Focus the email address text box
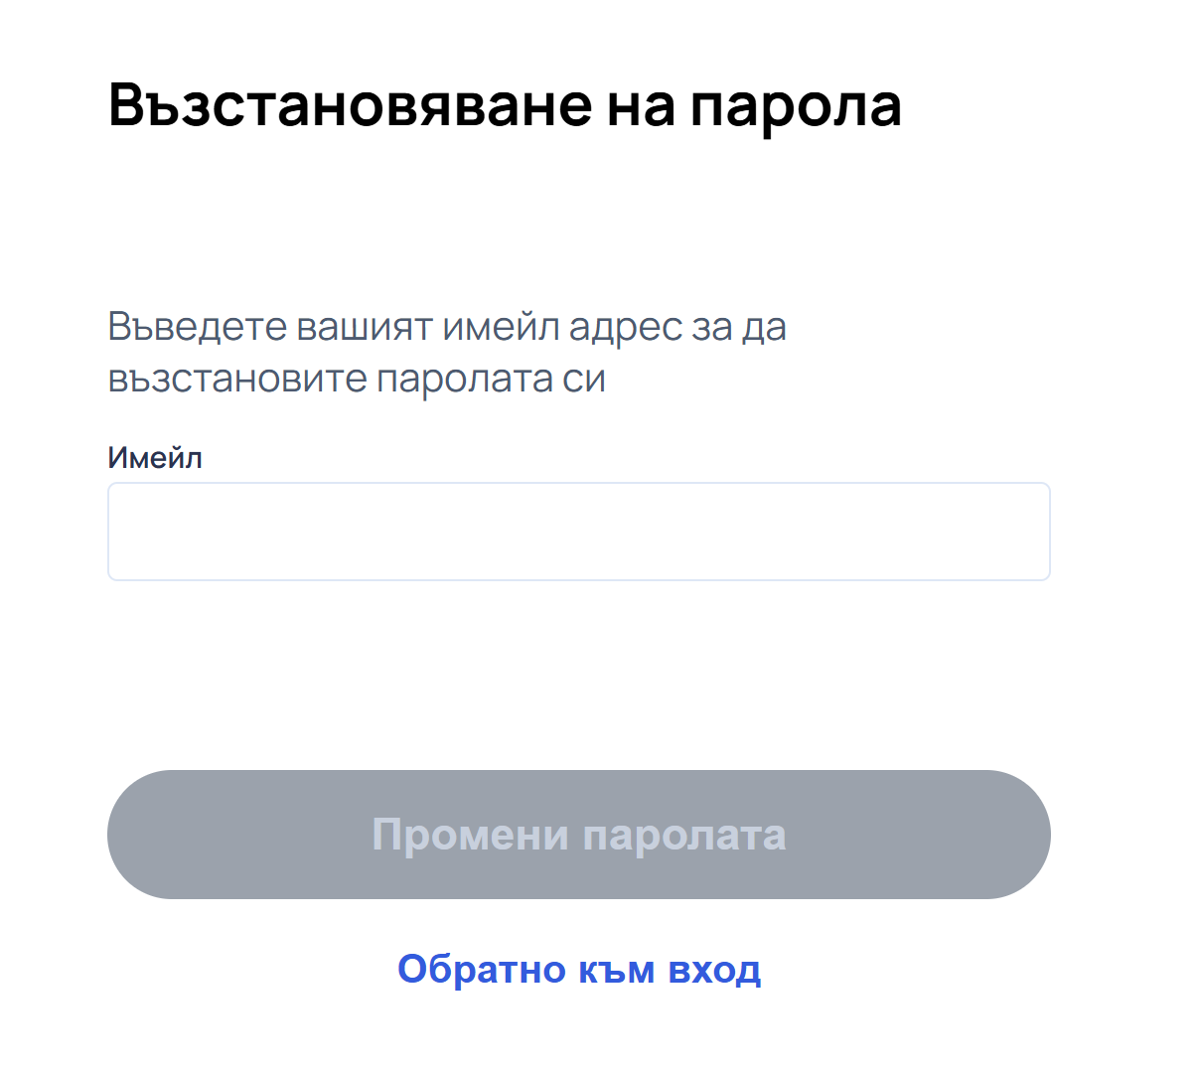Image resolution: width=1198 pixels, height=1079 pixels. click(578, 532)
